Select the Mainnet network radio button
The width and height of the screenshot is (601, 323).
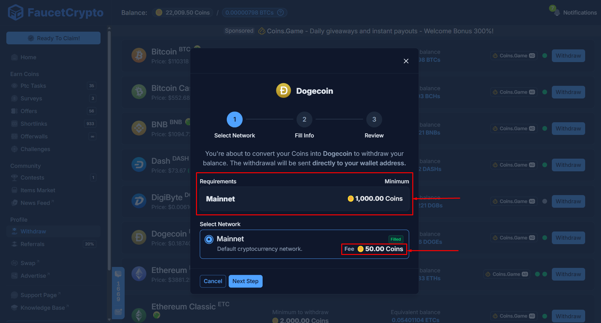point(209,239)
